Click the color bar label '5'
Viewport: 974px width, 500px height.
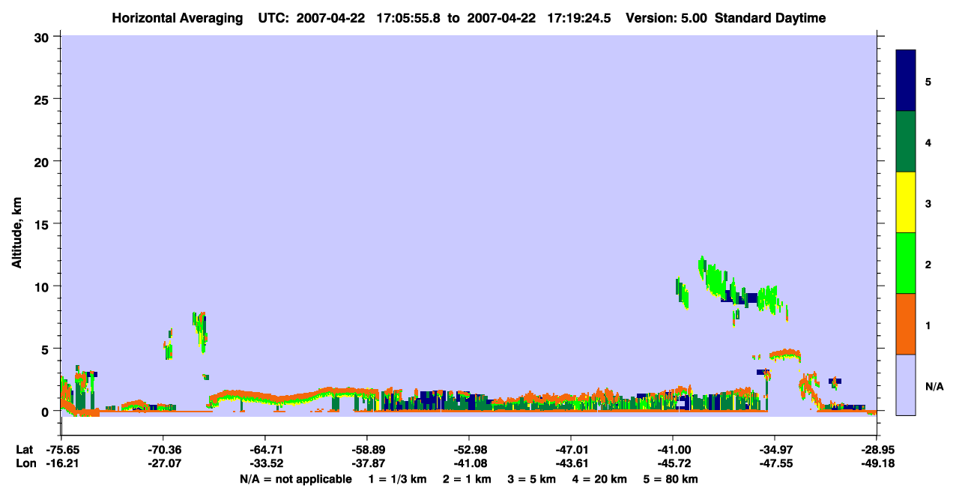pos(928,81)
